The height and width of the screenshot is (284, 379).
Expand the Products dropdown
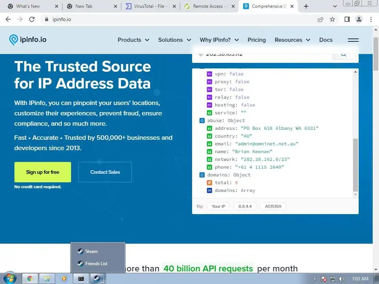pyautogui.click(x=133, y=40)
